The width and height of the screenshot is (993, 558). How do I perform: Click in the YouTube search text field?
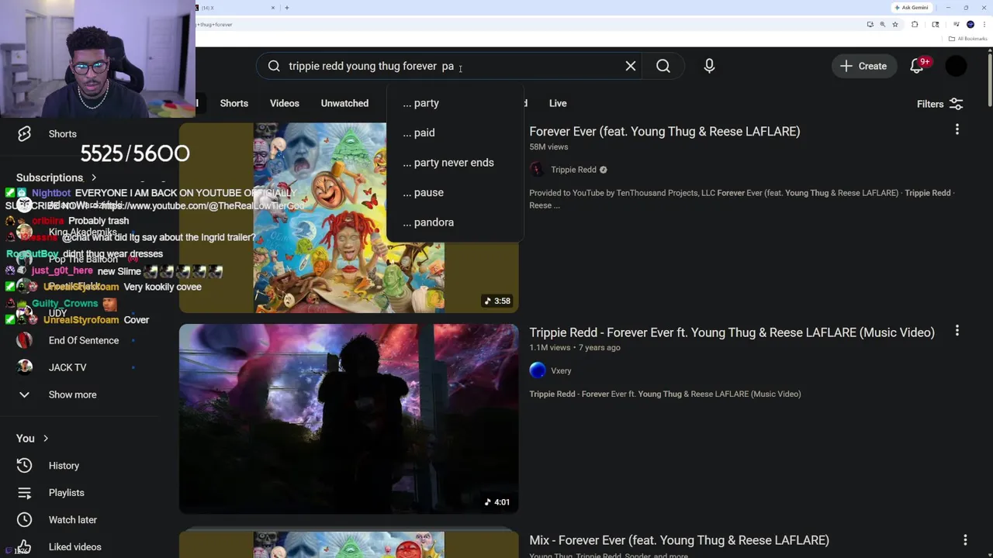450,66
